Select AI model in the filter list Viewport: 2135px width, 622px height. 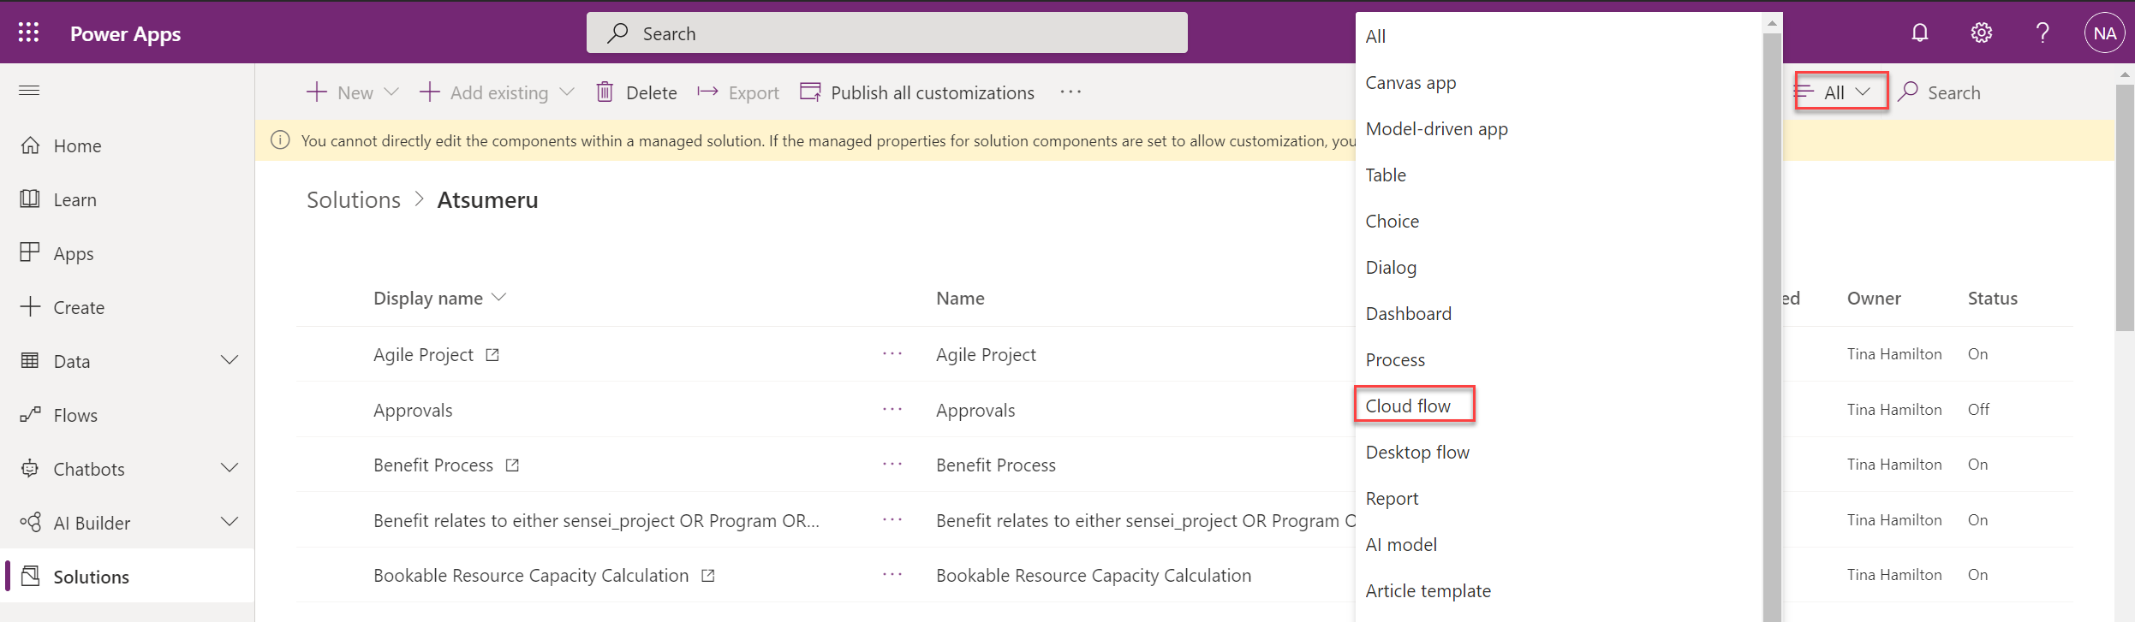(1560, 544)
